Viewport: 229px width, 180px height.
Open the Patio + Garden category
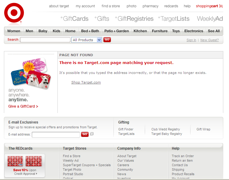(x=116, y=31)
